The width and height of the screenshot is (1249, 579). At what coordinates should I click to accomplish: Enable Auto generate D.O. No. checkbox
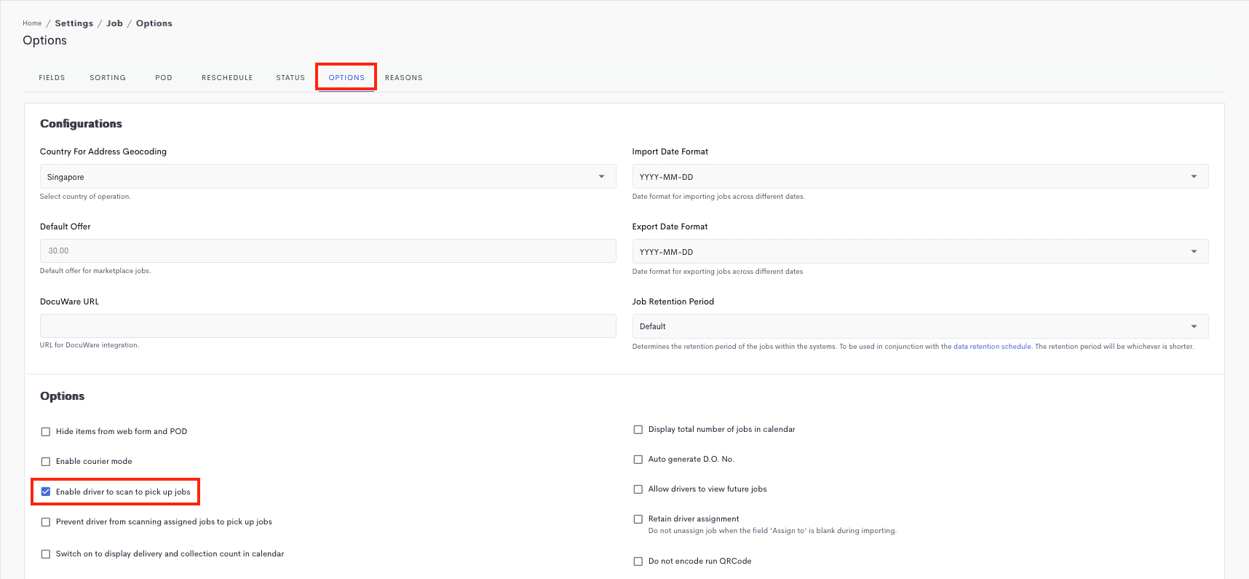[x=638, y=460]
